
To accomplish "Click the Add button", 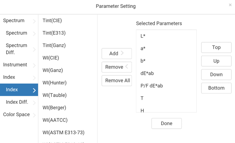I will [x=117, y=53].
